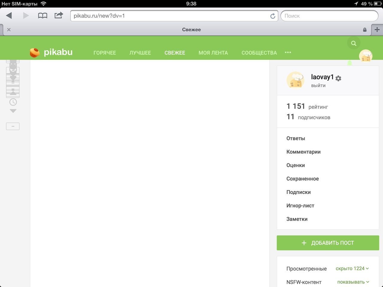This screenshot has height=287, width=383.
Task: Open the Игнор-лист link
Action: click(300, 206)
